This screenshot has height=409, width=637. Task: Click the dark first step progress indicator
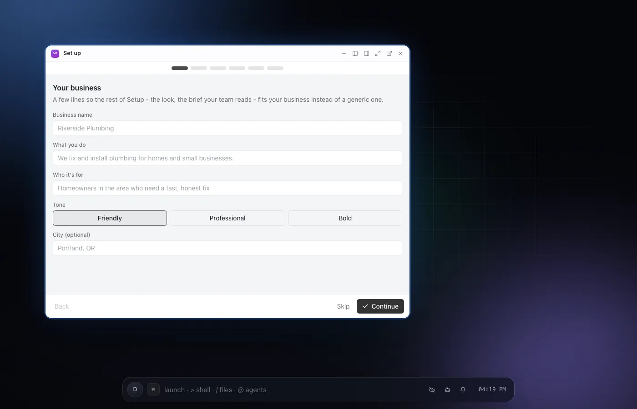180,68
